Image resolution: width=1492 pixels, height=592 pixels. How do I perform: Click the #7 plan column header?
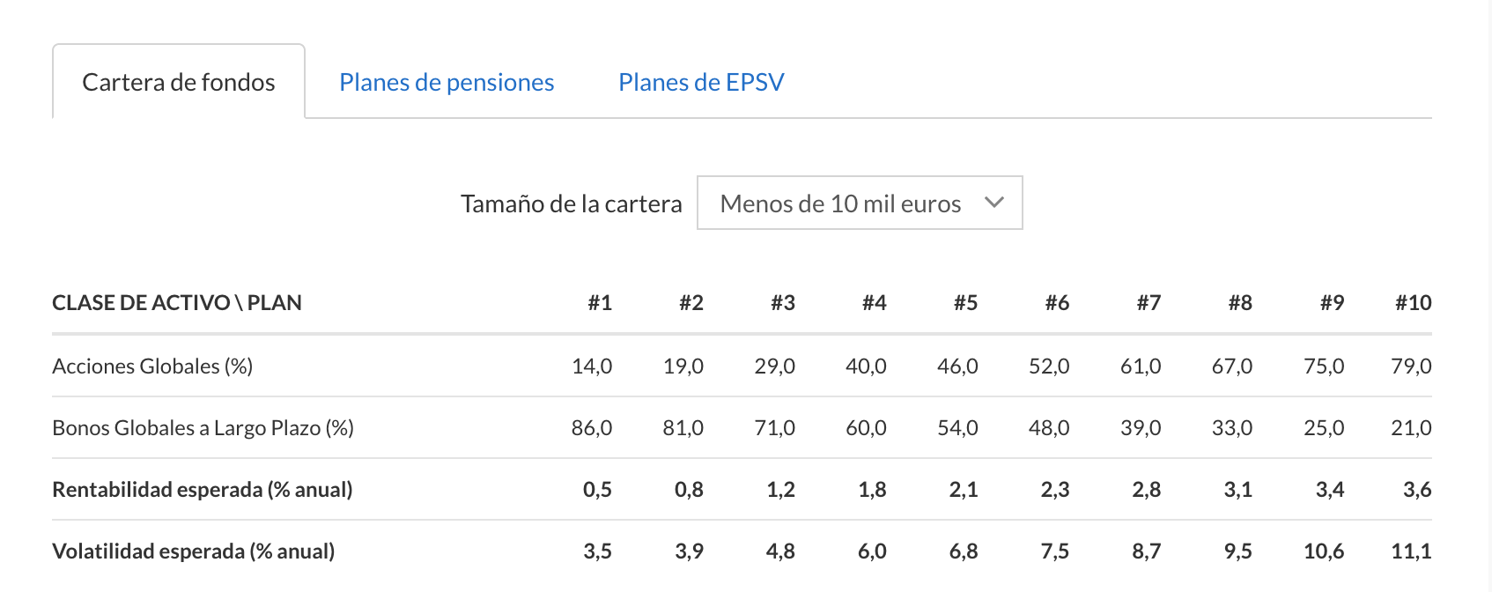1149,303
